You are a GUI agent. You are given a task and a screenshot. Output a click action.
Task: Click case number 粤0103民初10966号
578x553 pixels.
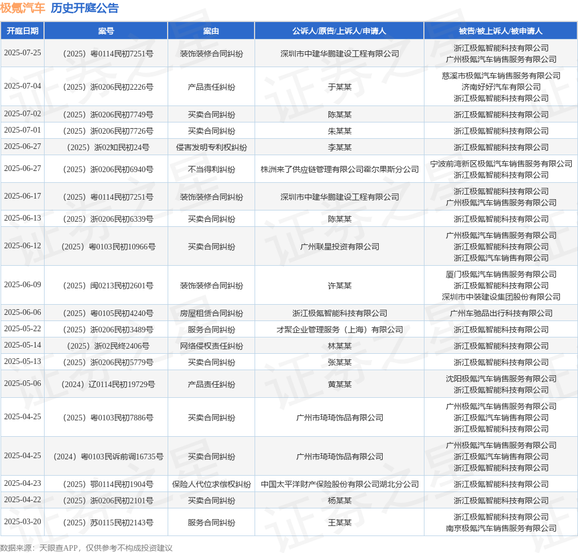[x=108, y=247]
